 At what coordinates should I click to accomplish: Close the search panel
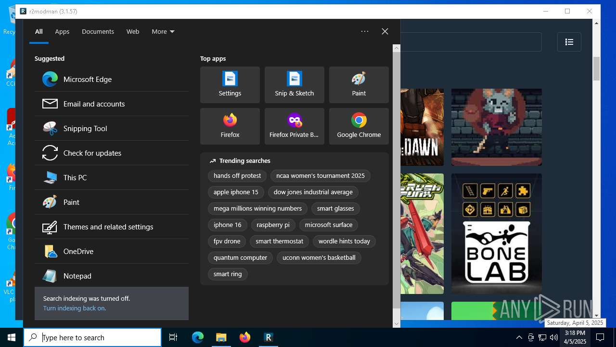click(x=385, y=31)
